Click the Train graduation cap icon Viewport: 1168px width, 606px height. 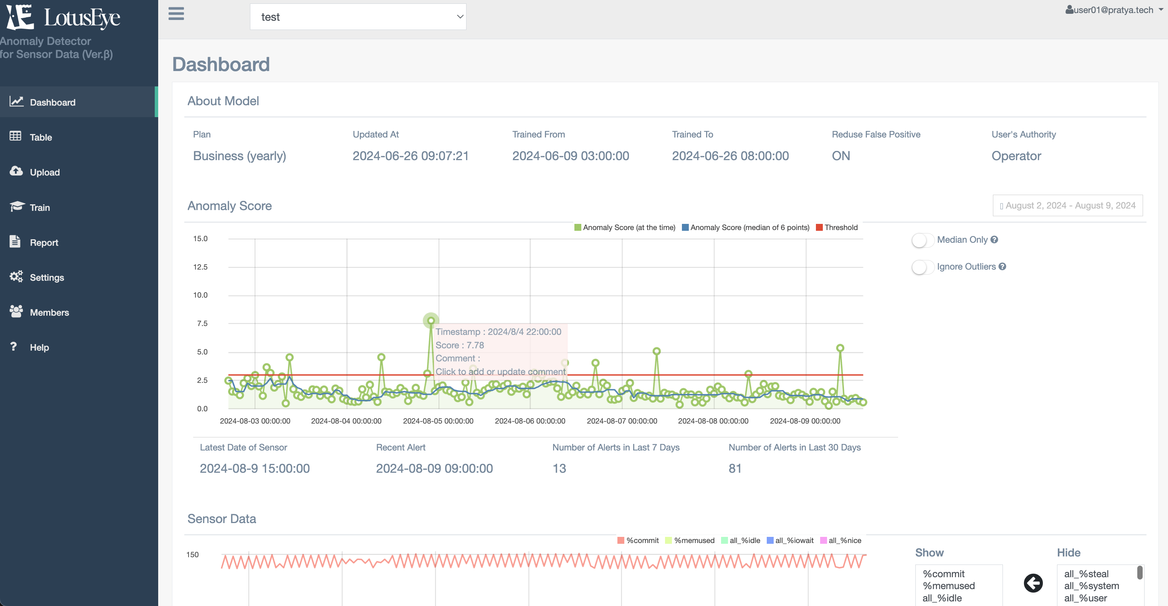pyautogui.click(x=17, y=206)
